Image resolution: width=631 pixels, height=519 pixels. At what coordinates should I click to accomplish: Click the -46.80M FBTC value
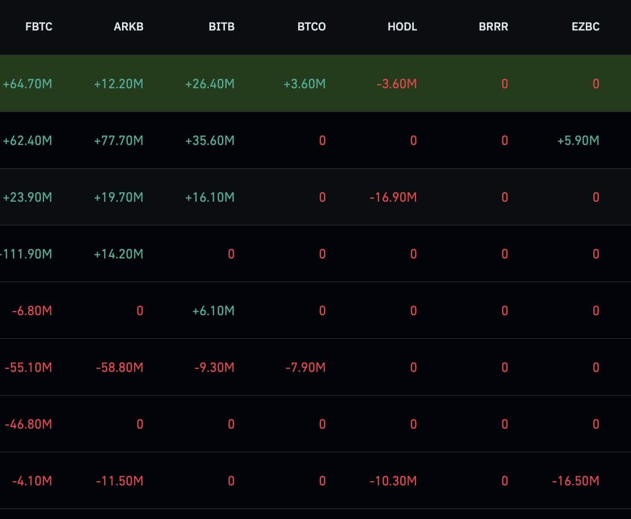click(28, 424)
